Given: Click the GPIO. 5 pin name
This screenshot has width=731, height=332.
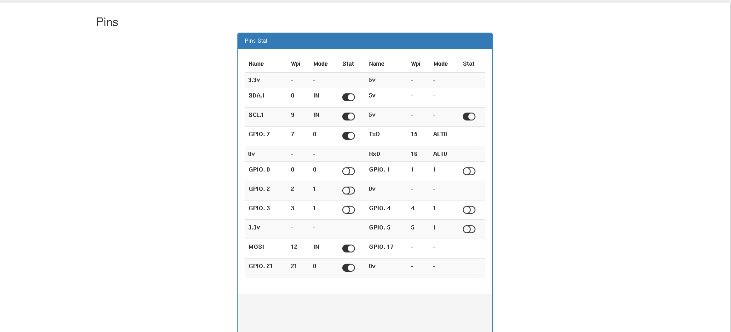Looking at the screenshot, I should [380, 228].
